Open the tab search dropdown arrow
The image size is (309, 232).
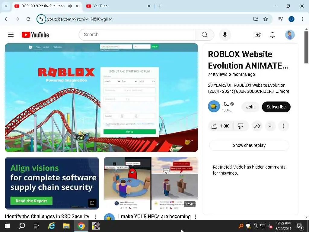6,6
